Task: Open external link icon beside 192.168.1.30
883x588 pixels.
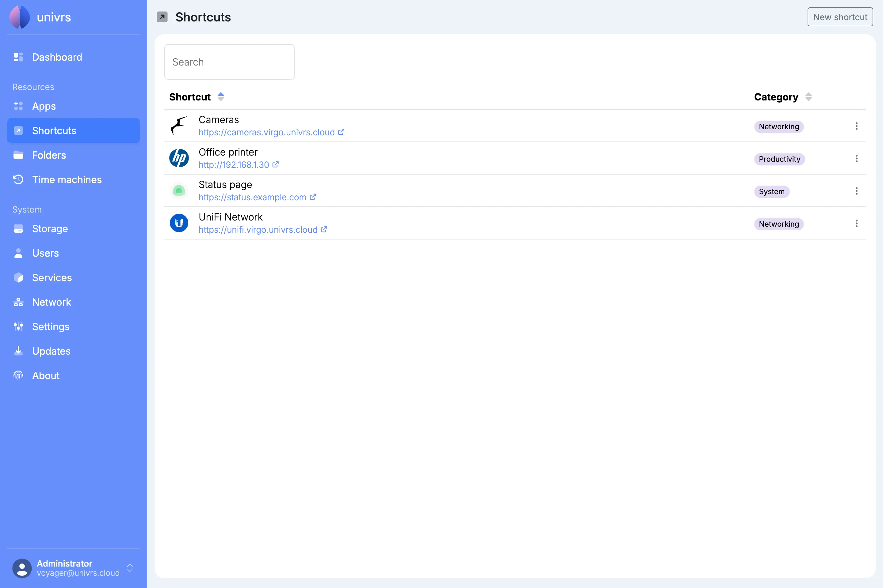Action: coord(276,164)
